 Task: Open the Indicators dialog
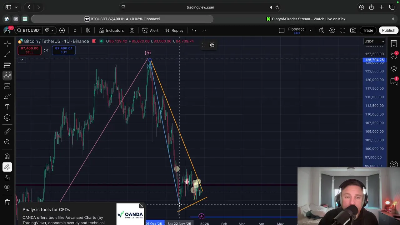tap(111, 30)
